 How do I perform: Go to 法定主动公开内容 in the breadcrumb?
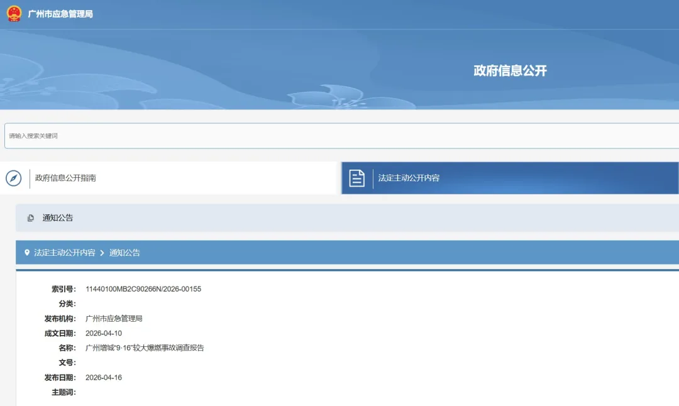click(x=65, y=253)
